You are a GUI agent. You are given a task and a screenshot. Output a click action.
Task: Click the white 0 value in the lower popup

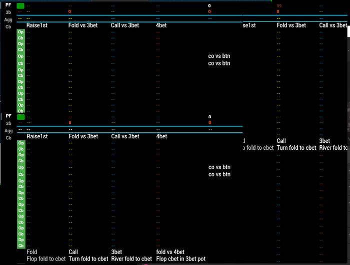pyautogui.click(x=209, y=117)
